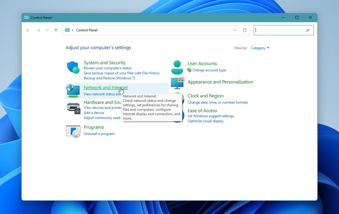The width and height of the screenshot is (339, 214).
Task: Focus the Control Panel search box
Action: [284, 30]
